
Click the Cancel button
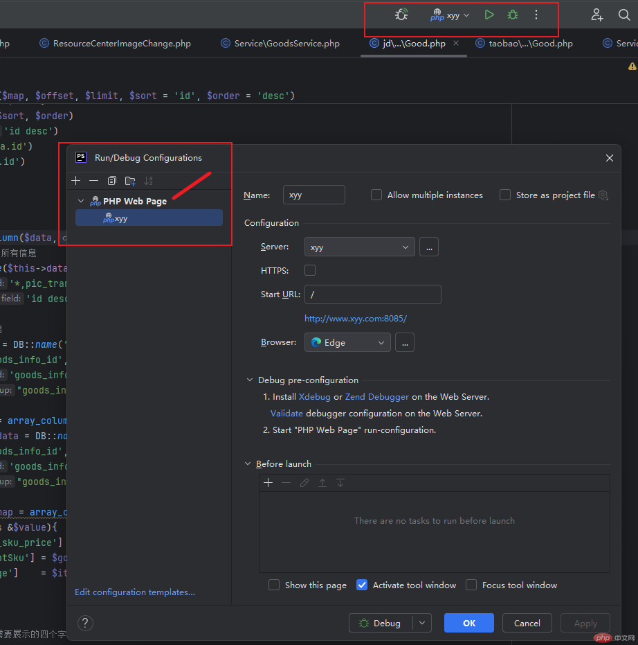click(527, 623)
